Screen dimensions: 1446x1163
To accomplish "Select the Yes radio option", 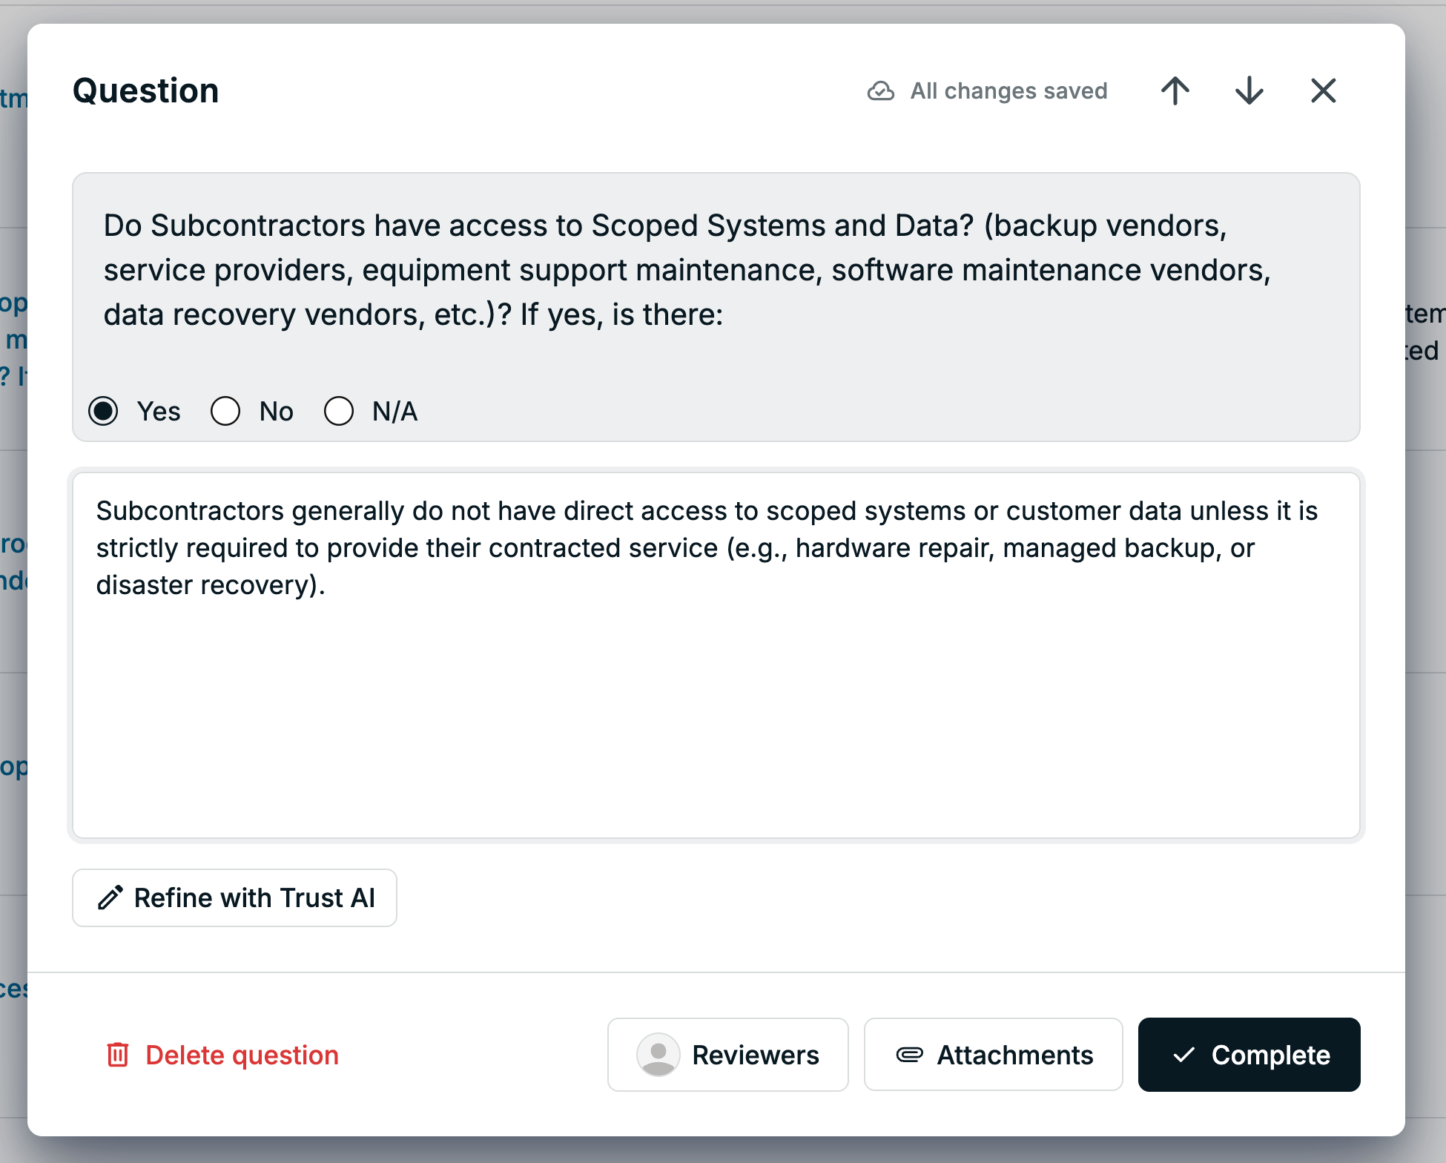I will (x=103, y=411).
